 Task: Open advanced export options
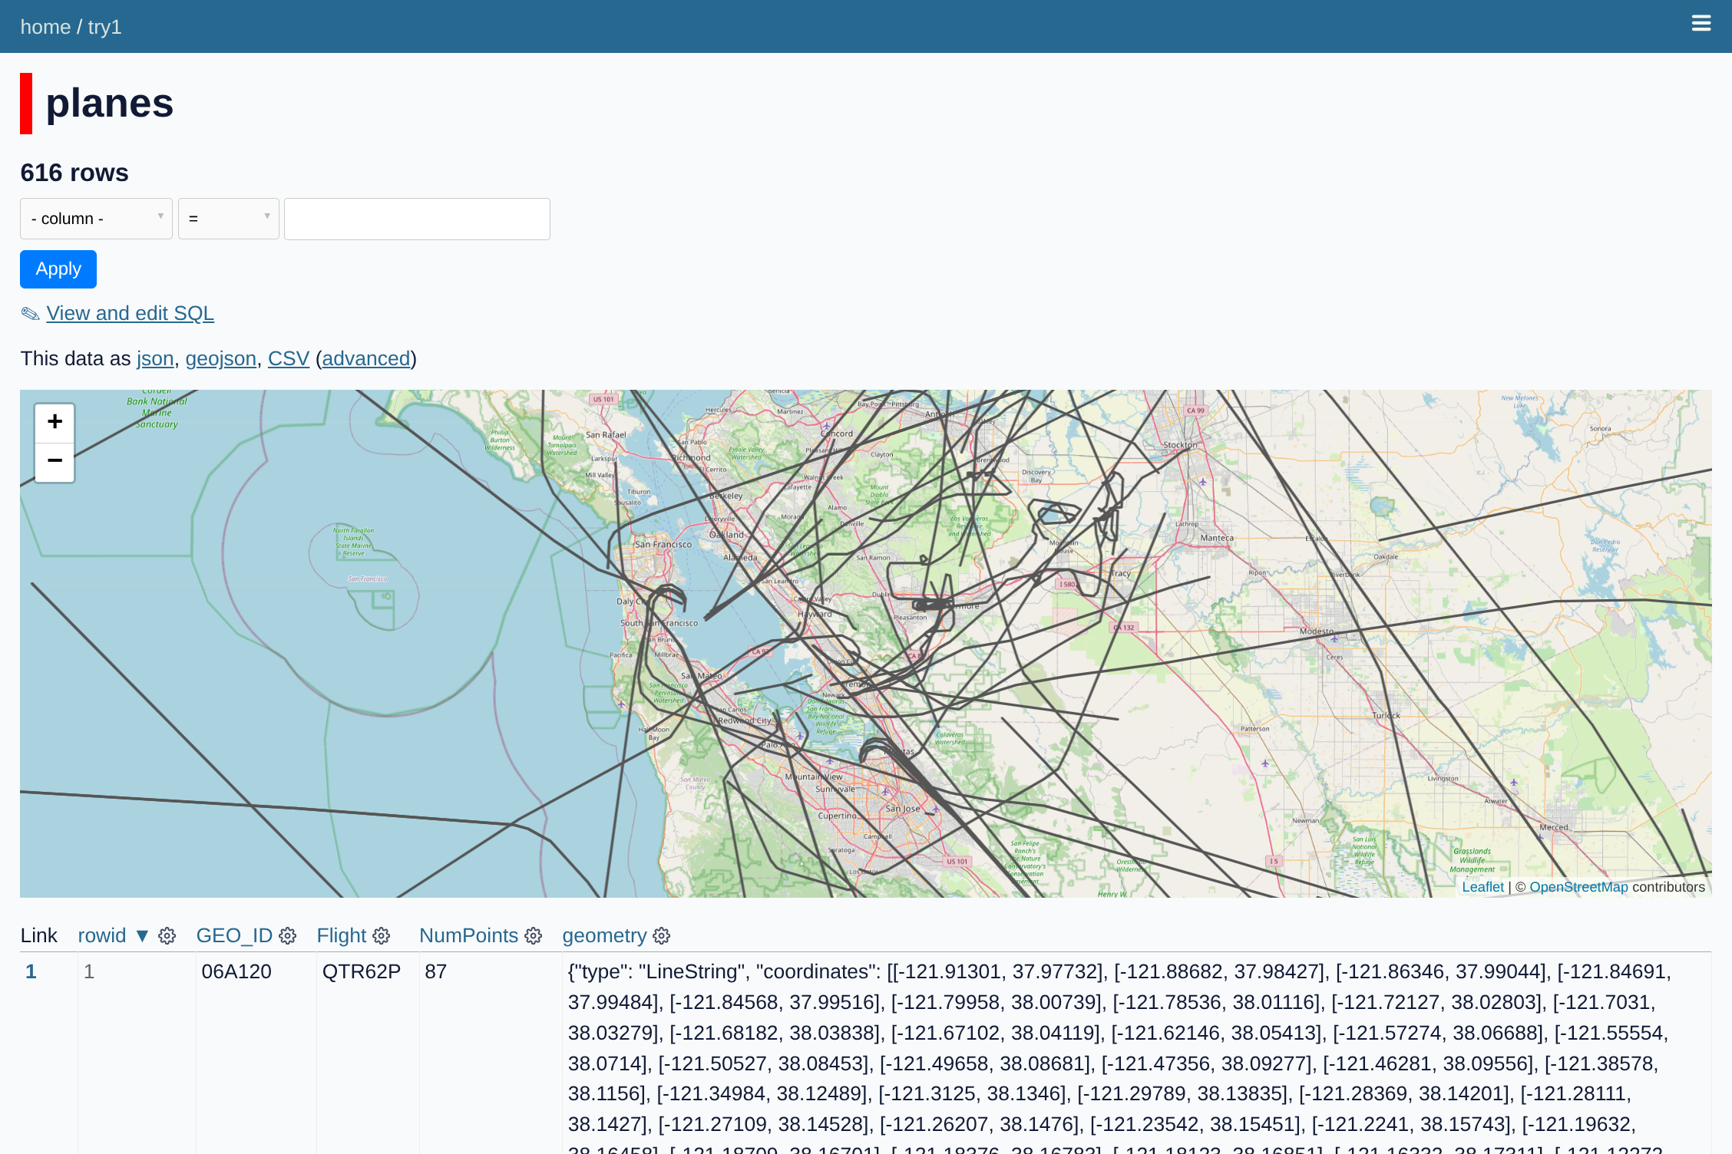click(366, 359)
